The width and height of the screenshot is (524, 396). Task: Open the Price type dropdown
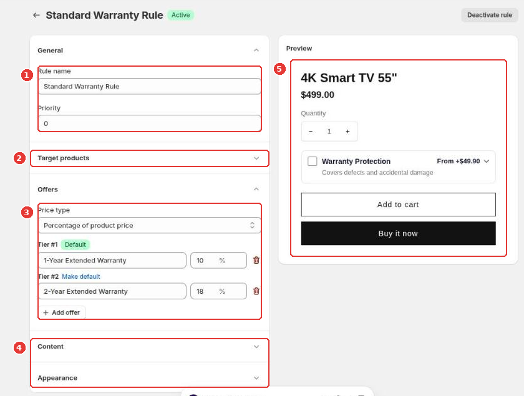click(149, 225)
